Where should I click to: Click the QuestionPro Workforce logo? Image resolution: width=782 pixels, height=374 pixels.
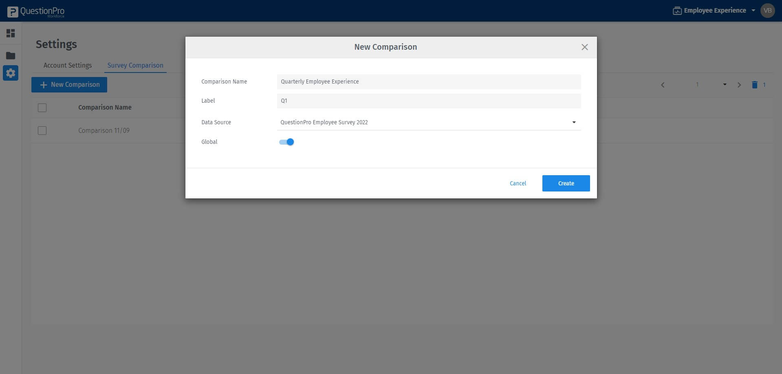click(x=36, y=11)
